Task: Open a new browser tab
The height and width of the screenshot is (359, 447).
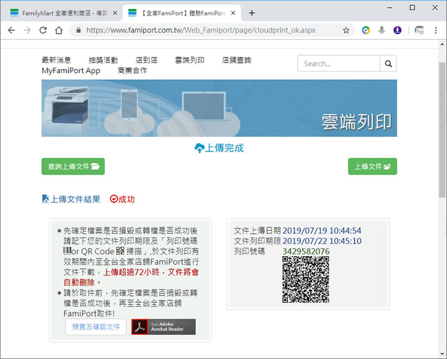Action: coord(252,13)
